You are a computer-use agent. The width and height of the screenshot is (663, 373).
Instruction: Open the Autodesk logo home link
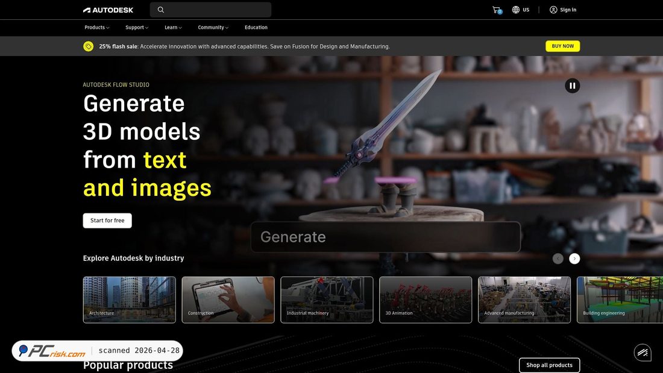tap(108, 10)
